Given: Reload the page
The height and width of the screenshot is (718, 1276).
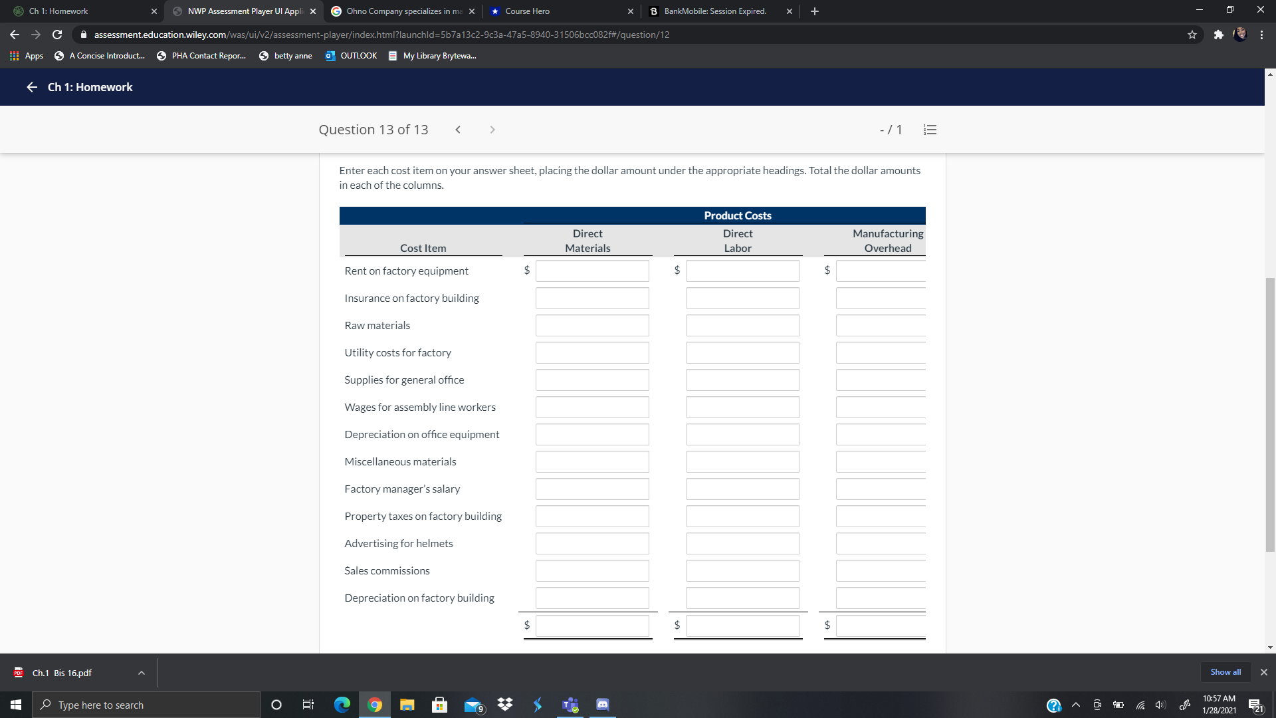Looking at the screenshot, I should tap(57, 35).
